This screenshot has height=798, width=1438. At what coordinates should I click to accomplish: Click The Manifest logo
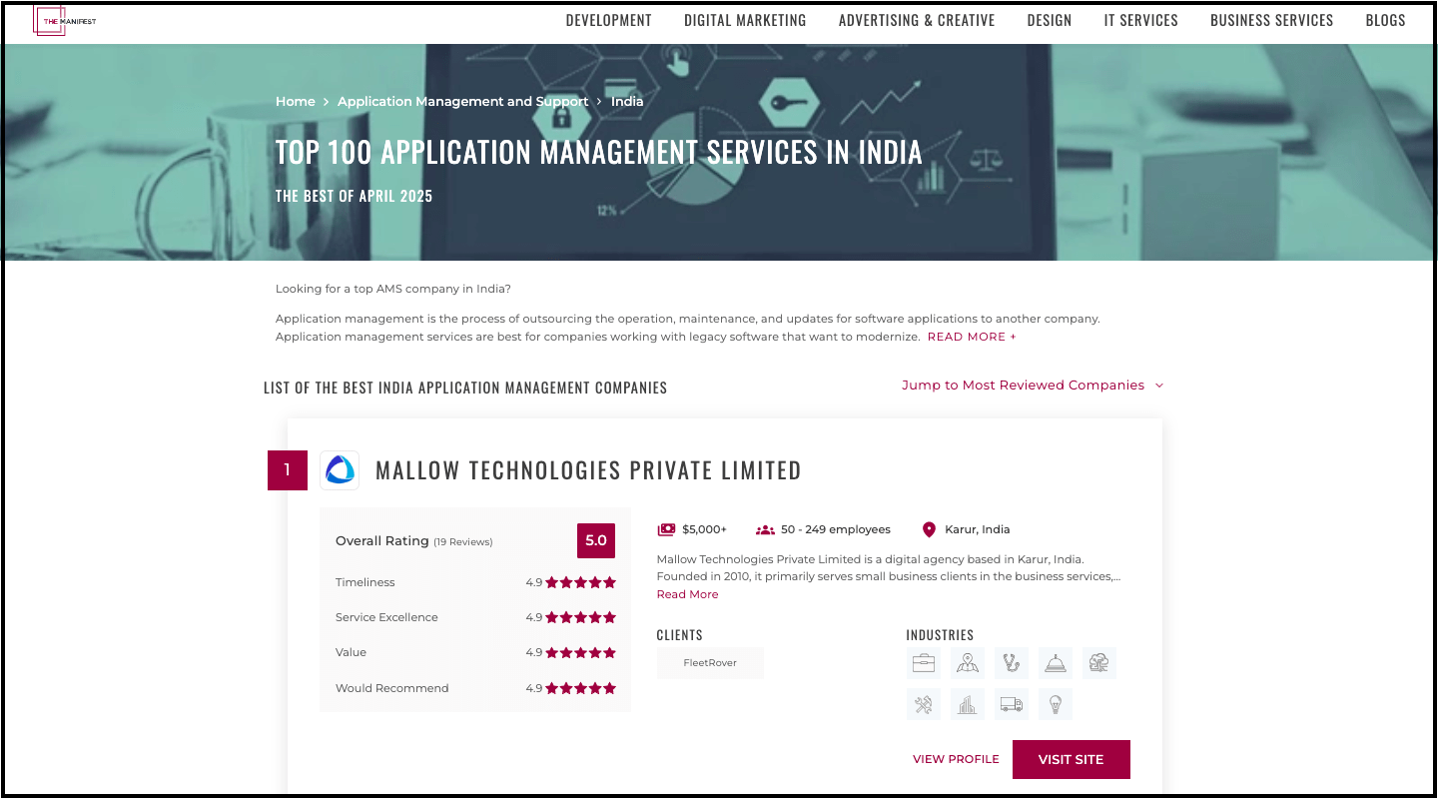pyautogui.click(x=65, y=21)
